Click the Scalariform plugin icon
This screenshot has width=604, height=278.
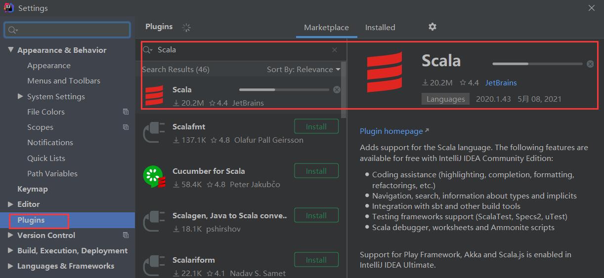click(153, 266)
